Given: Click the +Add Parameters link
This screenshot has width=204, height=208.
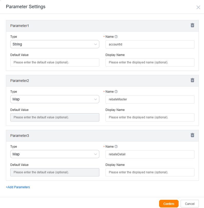Looking at the screenshot, I should point(18,187).
